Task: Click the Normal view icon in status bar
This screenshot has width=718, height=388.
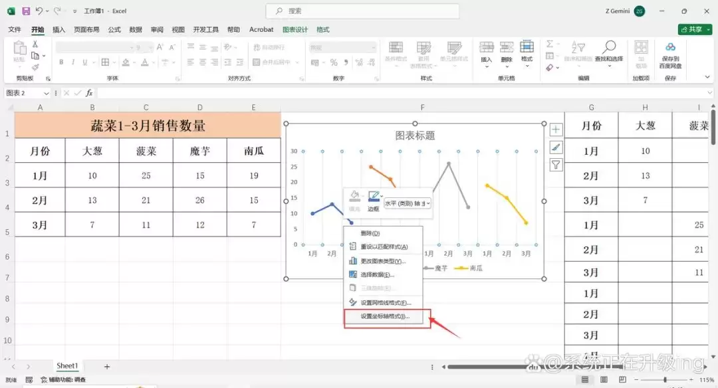Action: tap(585, 380)
